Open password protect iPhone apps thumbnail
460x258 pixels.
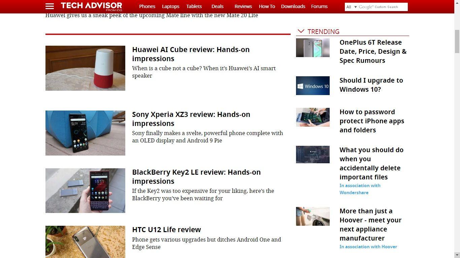click(313, 117)
